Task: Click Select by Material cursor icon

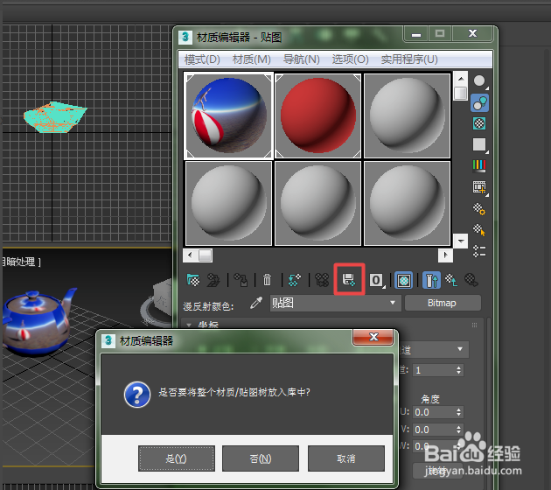Action: coord(479,230)
